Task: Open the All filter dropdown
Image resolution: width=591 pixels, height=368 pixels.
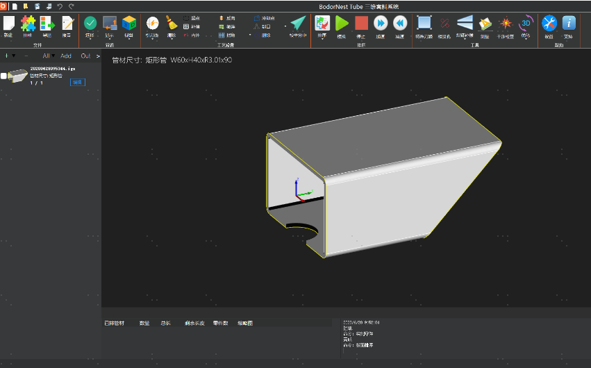Action: point(49,56)
